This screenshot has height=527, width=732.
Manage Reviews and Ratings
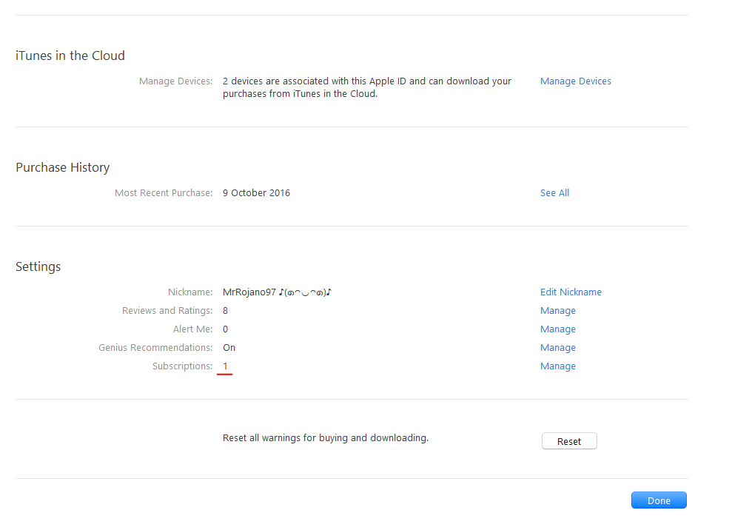click(557, 311)
